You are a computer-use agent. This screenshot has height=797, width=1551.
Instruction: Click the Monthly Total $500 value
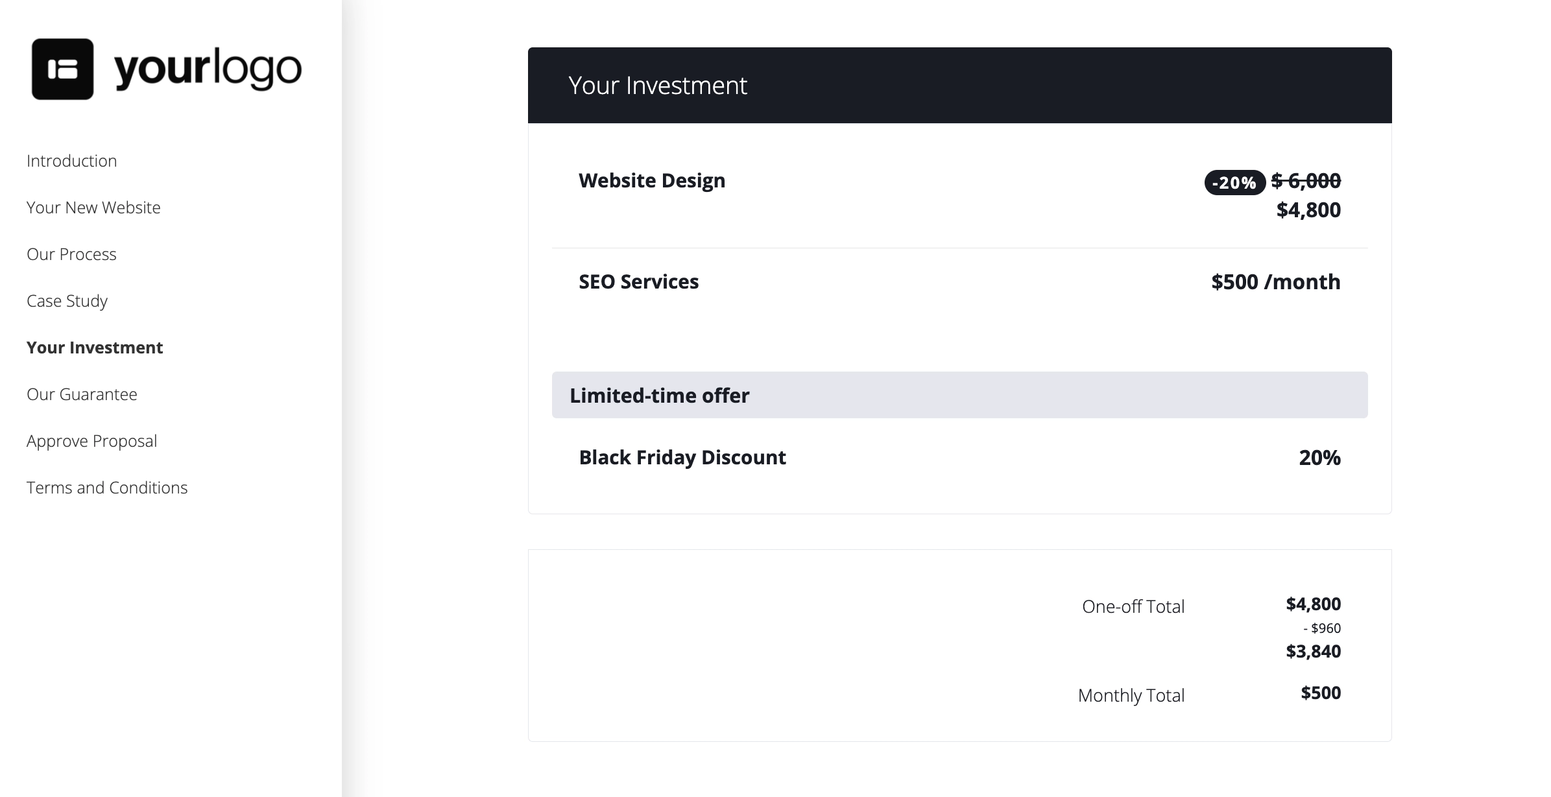click(x=1320, y=693)
